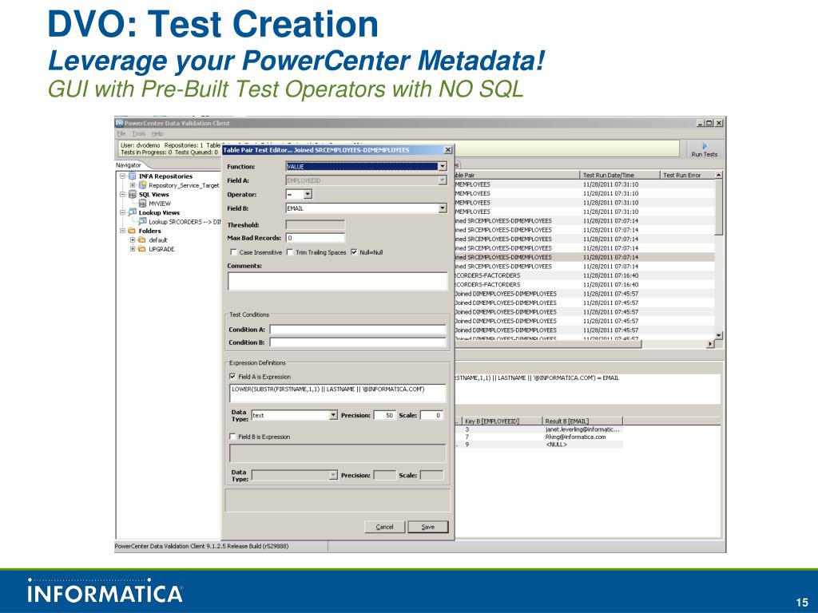Screen dimensions: 818x613
Task: Check Field B is Expression
Action: point(232,437)
